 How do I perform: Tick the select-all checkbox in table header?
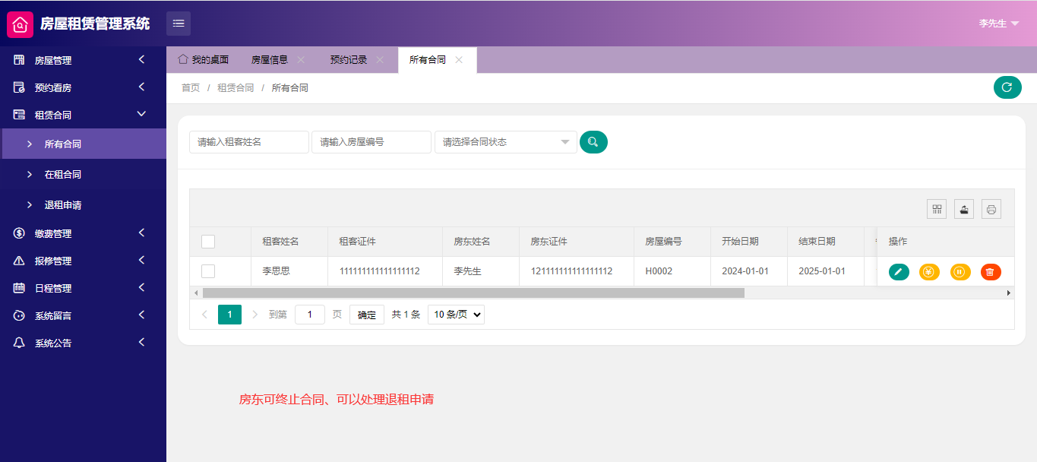click(208, 242)
